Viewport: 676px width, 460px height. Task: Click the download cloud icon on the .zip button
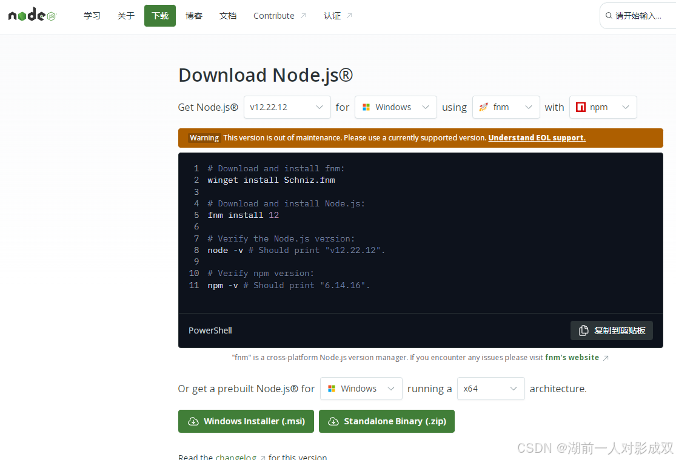pos(333,421)
